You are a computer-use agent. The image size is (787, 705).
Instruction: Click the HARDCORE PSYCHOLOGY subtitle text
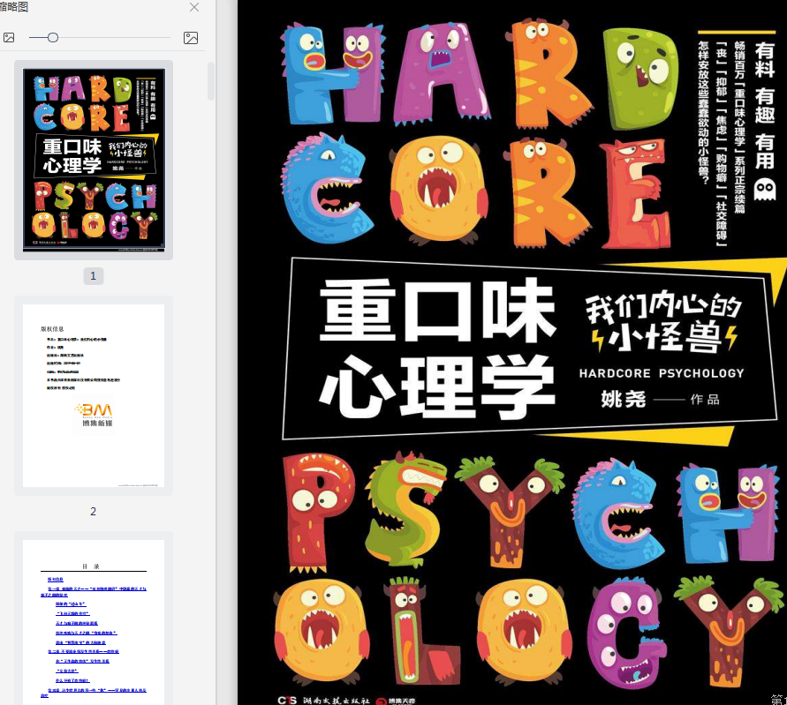point(662,373)
